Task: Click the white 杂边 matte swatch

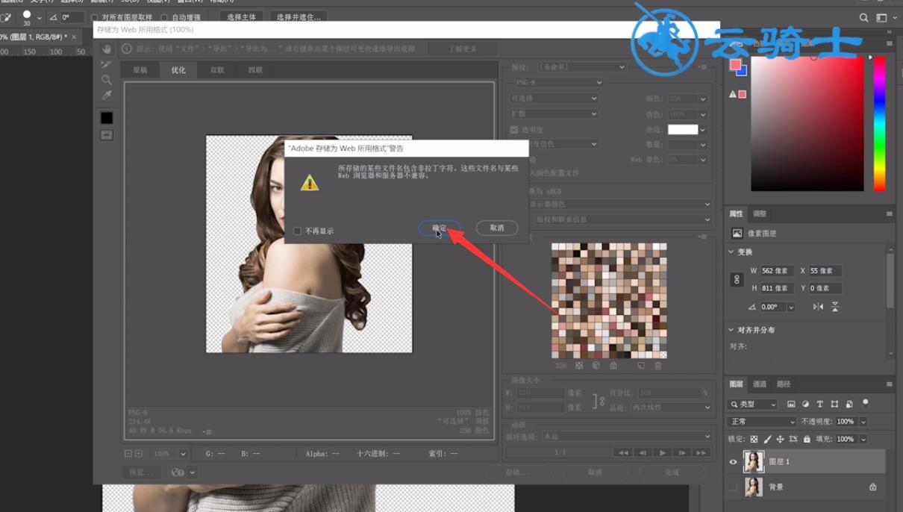Action: (683, 130)
